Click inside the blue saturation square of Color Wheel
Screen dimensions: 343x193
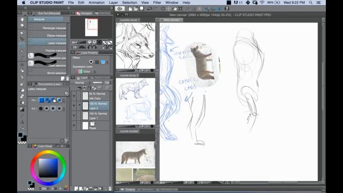click(48, 168)
